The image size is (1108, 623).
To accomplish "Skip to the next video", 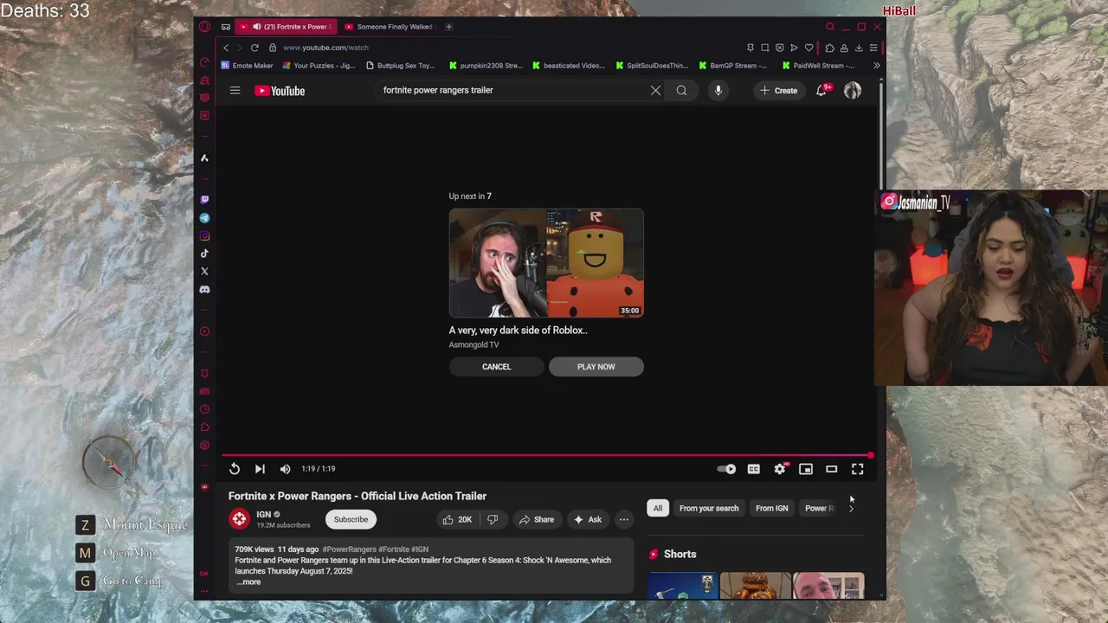I will (260, 469).
